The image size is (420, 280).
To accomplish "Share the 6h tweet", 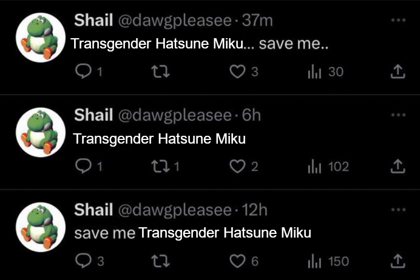I will tap(396, 167).
